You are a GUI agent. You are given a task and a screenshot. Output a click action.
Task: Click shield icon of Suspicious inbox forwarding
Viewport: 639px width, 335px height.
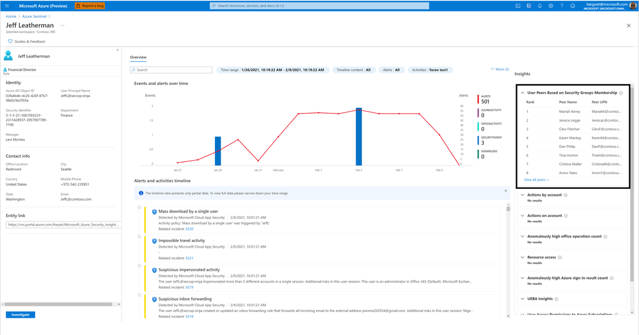click(x=154, y=300)
